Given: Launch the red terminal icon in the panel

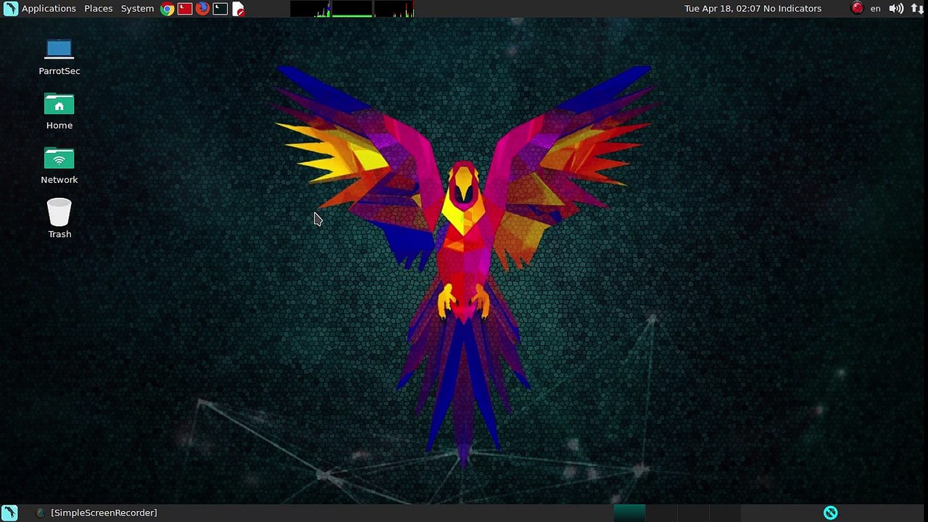Looking at the screenshot, I should click(185, 9).
